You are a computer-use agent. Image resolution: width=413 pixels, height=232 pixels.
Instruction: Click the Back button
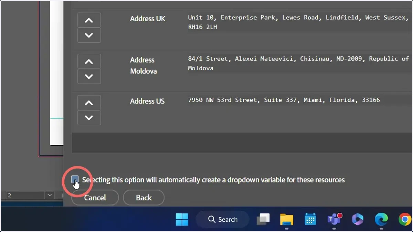point(144,198)
